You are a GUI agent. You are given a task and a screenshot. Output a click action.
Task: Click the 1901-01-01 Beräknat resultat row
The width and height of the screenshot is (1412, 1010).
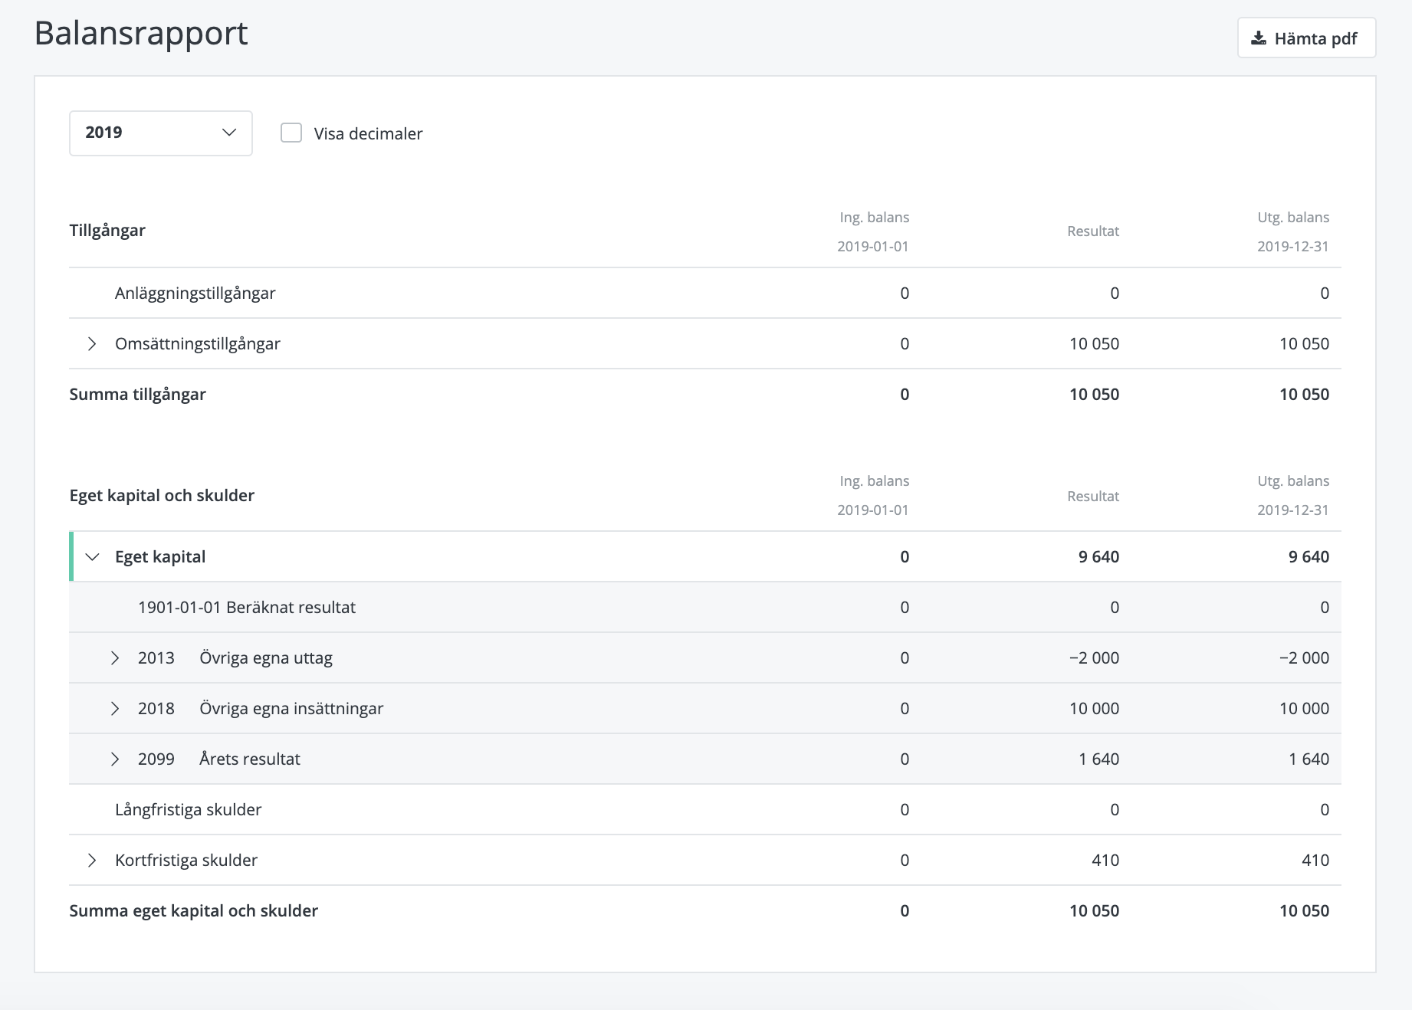point(246,608)
